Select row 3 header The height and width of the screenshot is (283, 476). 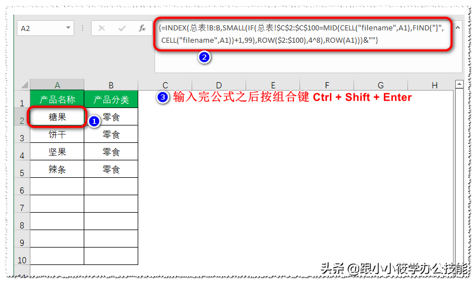coord(22,134)
